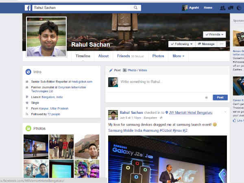Screen dimensions: 244x183
Task: Open the three-dots profile options button
Action: 222,44
